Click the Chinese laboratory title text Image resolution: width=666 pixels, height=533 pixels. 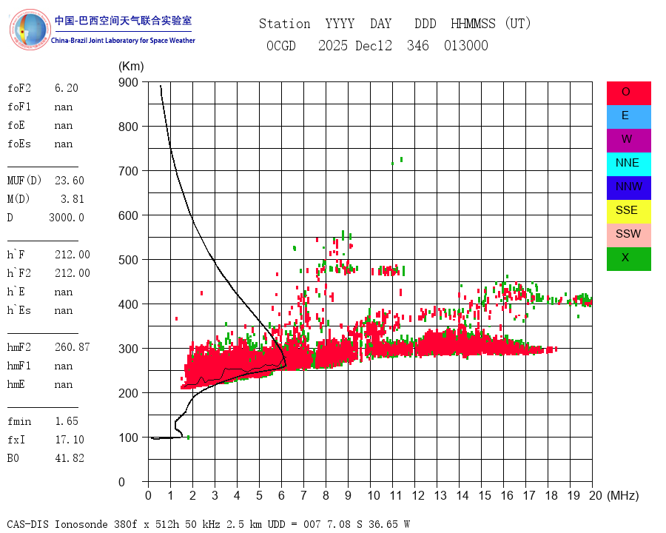tap(123, 21)
